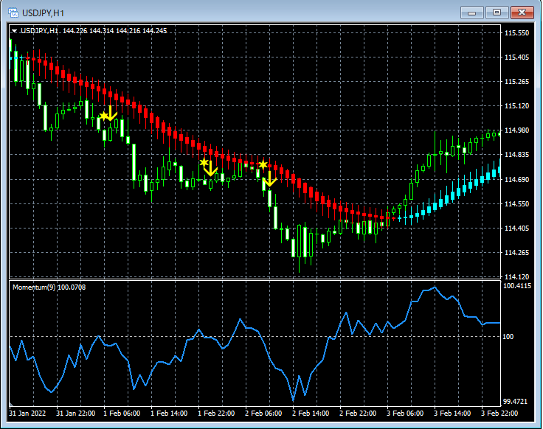Minimize the USDJPY,H1 chart window

(471, 13)
